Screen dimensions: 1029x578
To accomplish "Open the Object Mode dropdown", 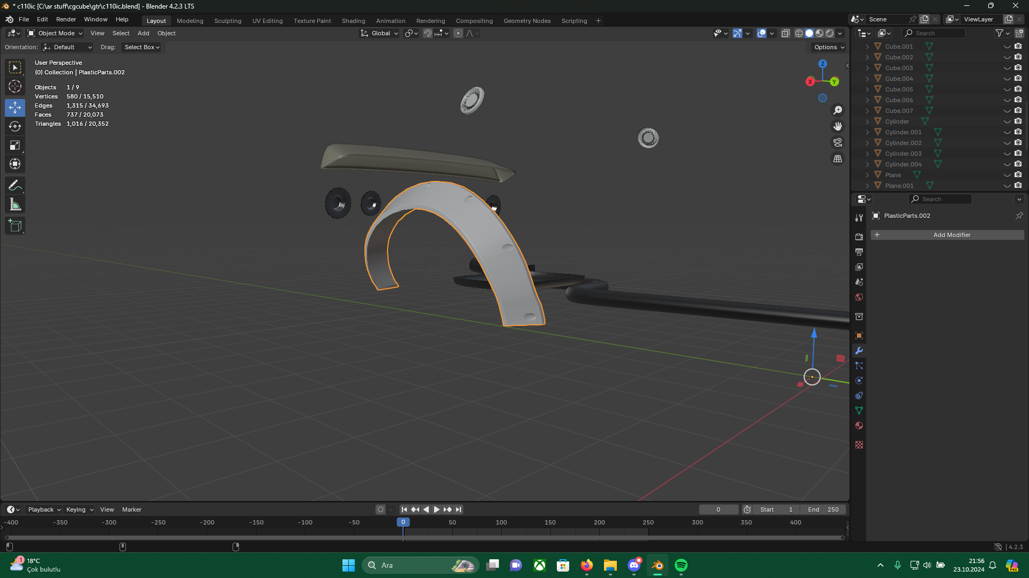I will (55, 33).
